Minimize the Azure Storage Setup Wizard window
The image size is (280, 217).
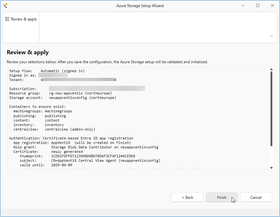[x=243, y=5]
